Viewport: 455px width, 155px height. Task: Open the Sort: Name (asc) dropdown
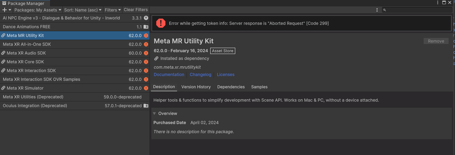[83, 10]
